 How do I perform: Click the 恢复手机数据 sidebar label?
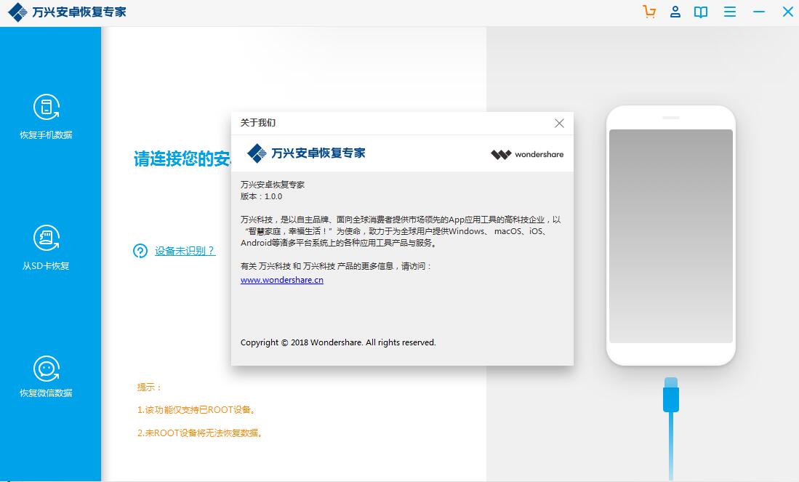46,135
